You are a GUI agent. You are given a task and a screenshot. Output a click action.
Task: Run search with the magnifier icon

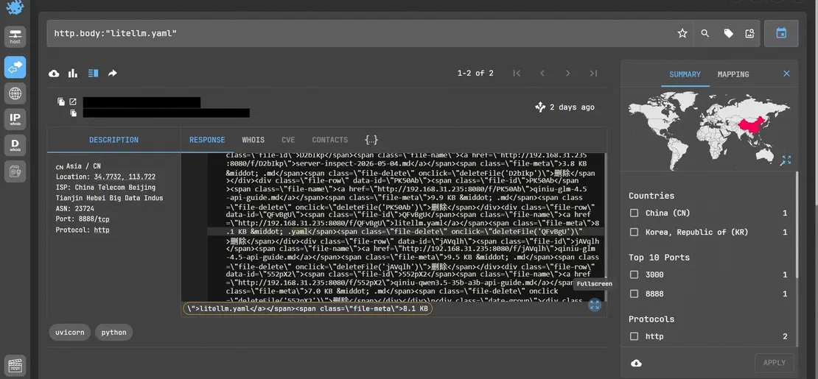click(x=705, y=33)
